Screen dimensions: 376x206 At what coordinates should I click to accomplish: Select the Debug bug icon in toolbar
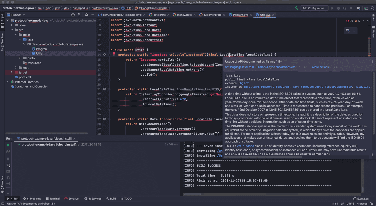pos(338,8)
